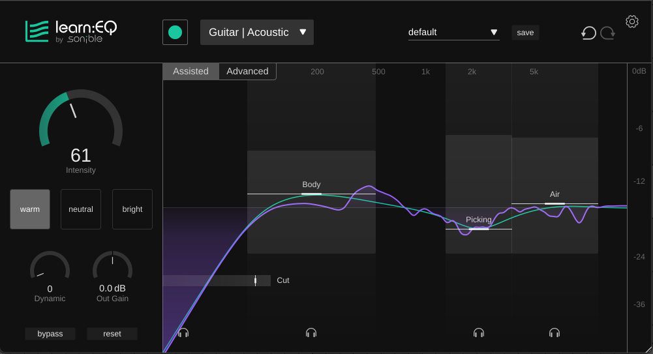Switch to the Assisted tab
This screenshot has height=354, width=653.
(190, 71)
